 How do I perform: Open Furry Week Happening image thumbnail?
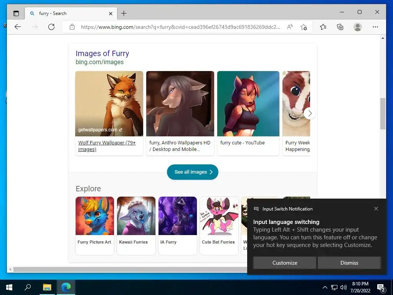click(296, 104)
